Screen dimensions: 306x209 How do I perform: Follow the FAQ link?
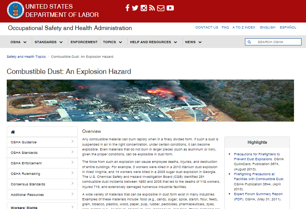point(225,27)
